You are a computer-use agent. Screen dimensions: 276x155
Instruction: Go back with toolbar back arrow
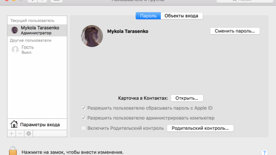coord(33,1)
